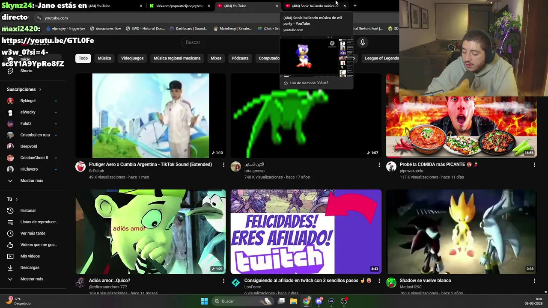Expand the Tú section header

pyautogui.click(x=12, y=199)
